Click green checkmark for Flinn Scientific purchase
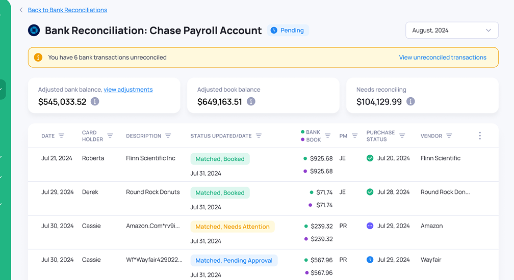514x280 pixels. [370, 158]
